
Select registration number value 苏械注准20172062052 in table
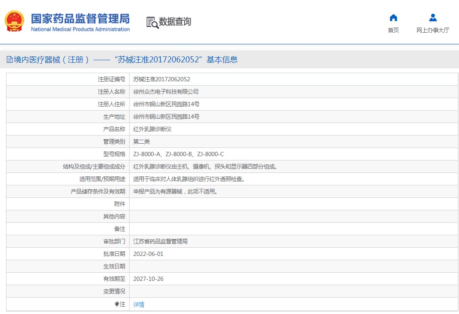[161, 79]
